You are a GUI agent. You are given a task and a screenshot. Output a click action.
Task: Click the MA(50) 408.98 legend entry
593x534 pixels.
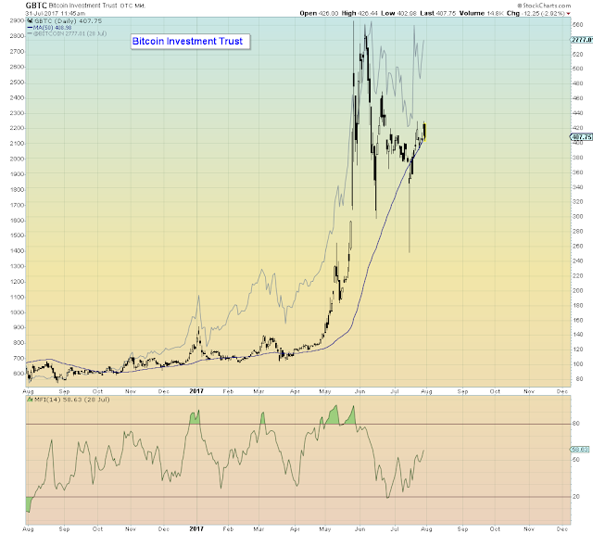point(52,28)
